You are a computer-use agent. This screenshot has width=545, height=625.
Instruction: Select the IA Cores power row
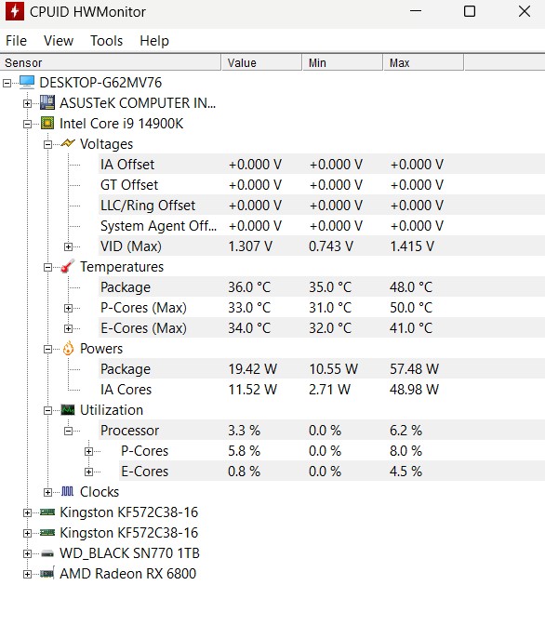coord(322,389)
